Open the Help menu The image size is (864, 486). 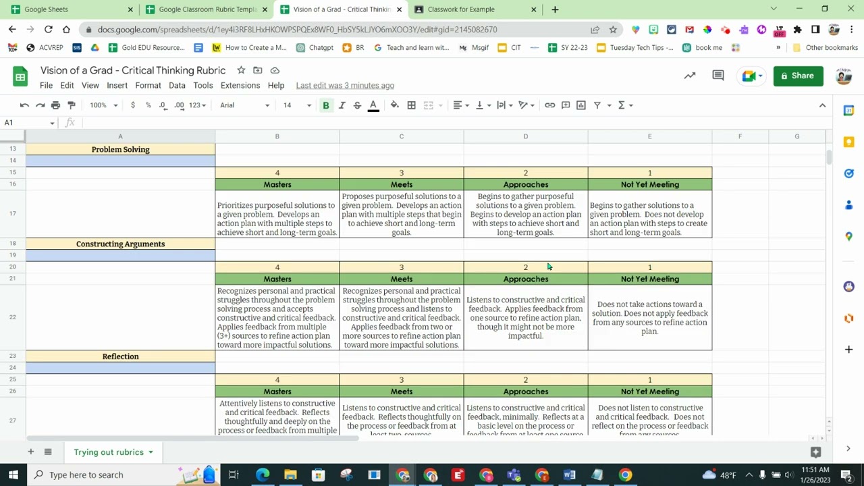[276, 86]
